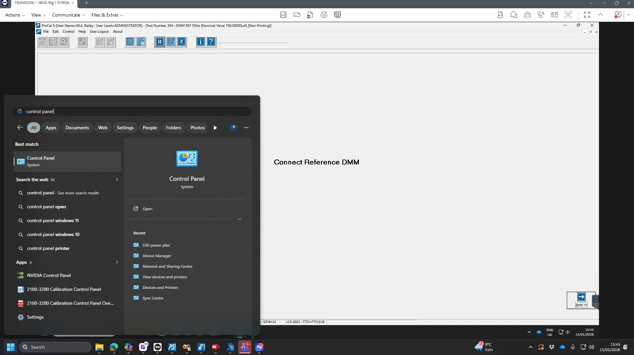
Task: Open the Control Panel best match result
Action: pos(67,161)
